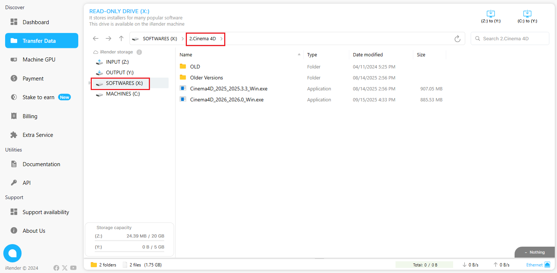Click the Search 2.Cinema 4D field
The height and width of the screenshot is (273, 557).
coord(513,38)
